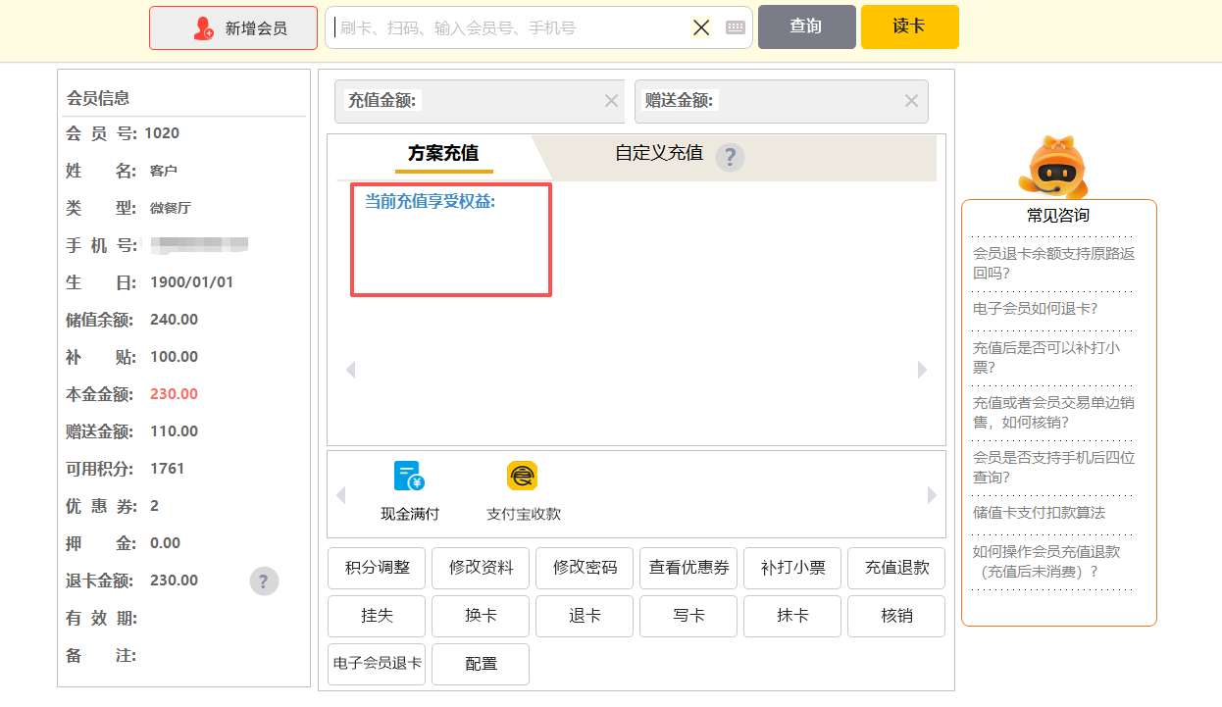The image size is (1222, 707).
Task: Clear the member search field with X
Action: pos(701,27)
